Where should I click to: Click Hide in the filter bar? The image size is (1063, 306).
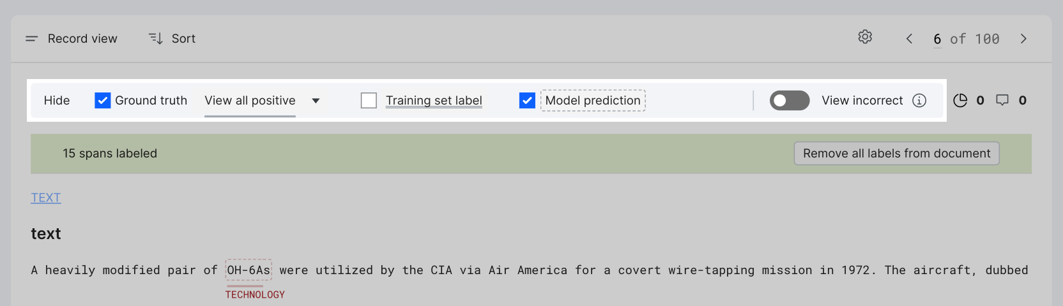(x=57, y=101)
